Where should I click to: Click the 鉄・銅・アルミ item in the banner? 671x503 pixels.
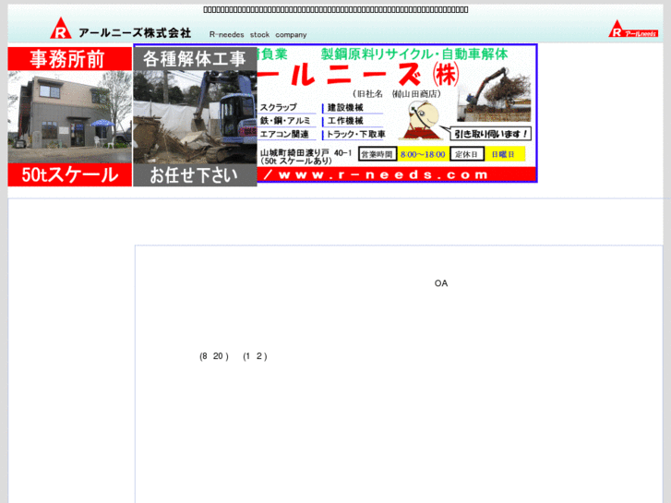pos(285,121)
